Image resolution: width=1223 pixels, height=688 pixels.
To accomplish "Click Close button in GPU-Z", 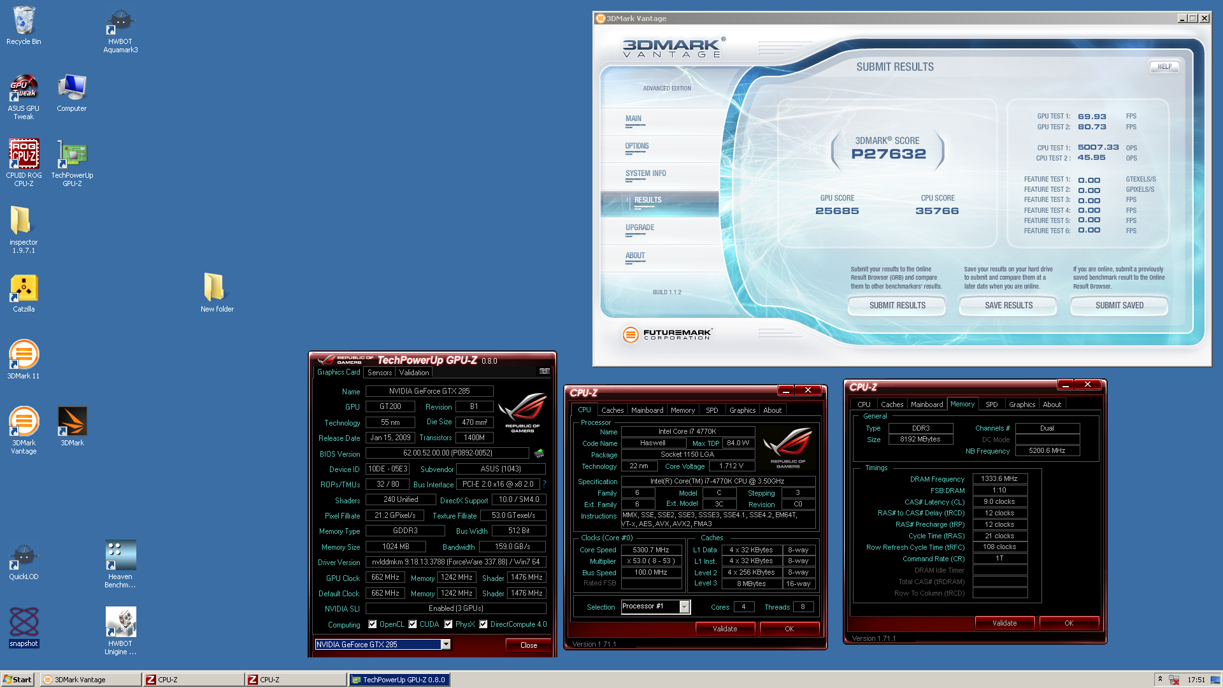I will pos(529,645).
